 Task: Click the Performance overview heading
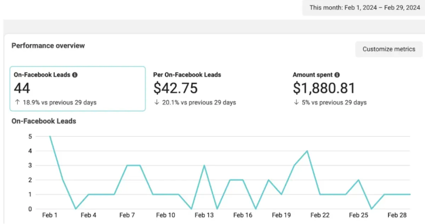point(48,46)
